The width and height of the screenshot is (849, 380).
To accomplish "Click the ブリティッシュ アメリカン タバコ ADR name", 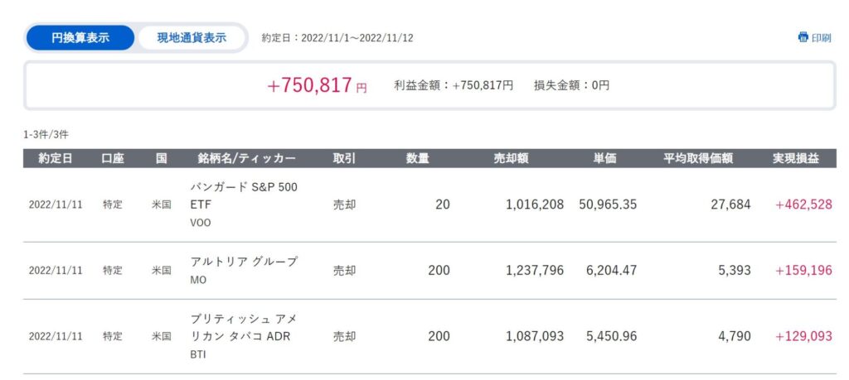I will [244, 328].
